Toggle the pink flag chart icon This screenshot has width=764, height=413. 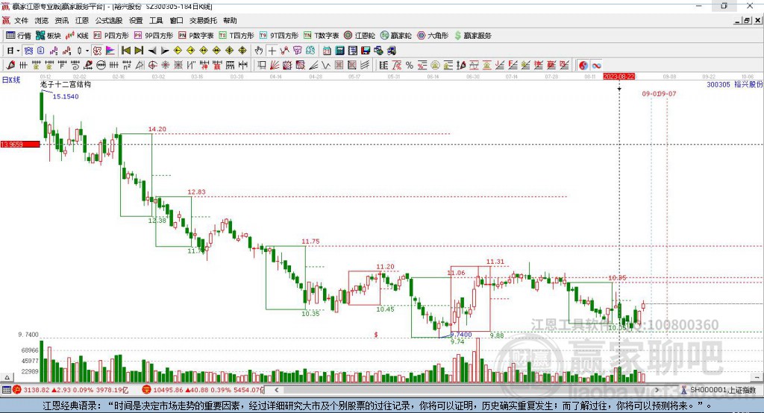[x=110, y=51]
